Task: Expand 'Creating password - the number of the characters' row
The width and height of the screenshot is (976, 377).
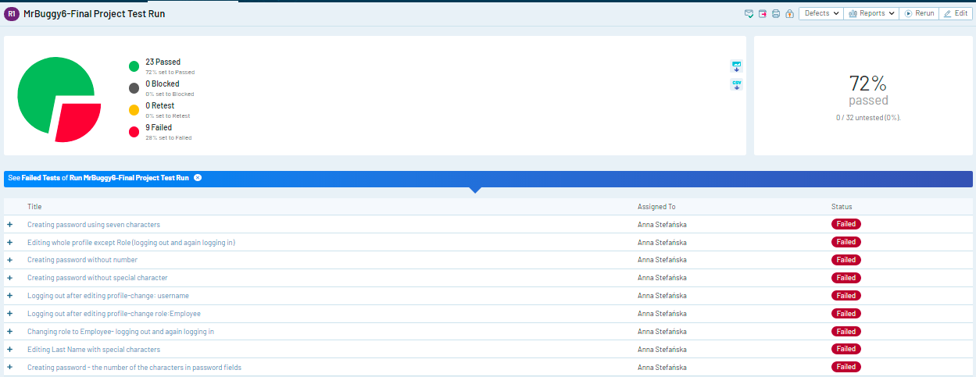Action: [10, 368]
